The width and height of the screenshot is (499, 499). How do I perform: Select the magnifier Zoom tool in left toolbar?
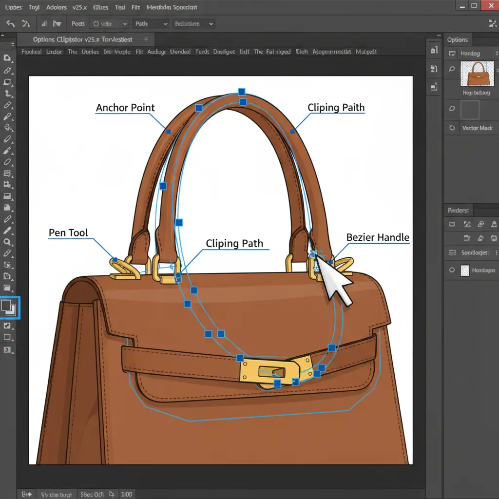[x=7, y=242]
